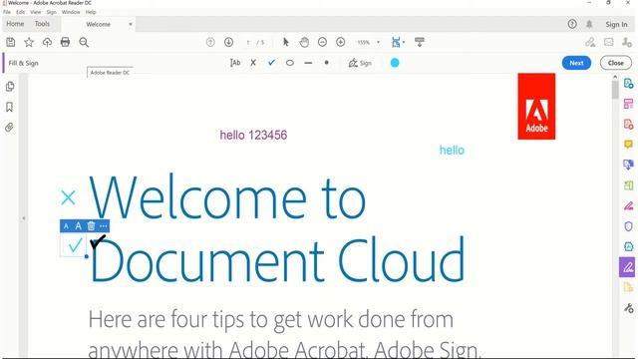
Task: Click the purple 'hello 123456' text
Action: pyautogui.click(x=253, y=136)
